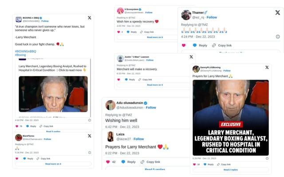Click the info icon on Thamer's tweet
284x177 pixels.
278,37
